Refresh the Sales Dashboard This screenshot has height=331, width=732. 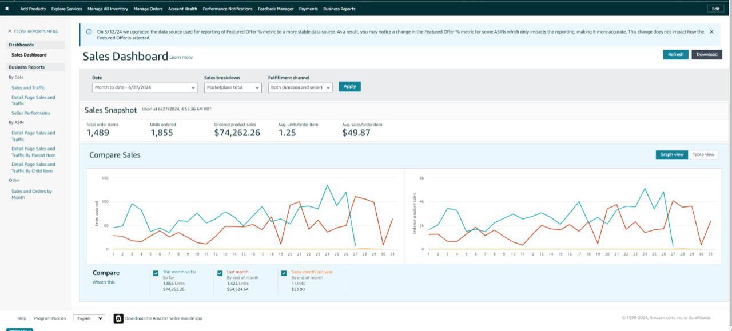tap(675, 55)
